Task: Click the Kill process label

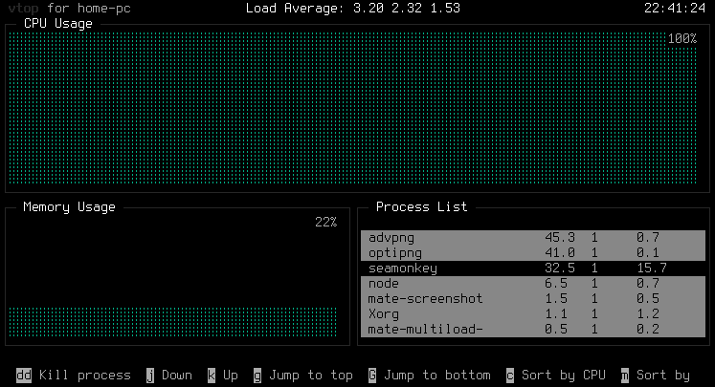Action: pos(85,376)
